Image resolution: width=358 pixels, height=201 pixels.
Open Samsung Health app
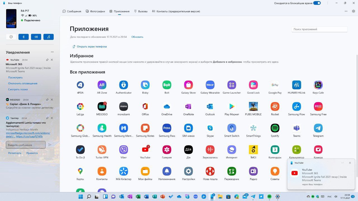102,128
